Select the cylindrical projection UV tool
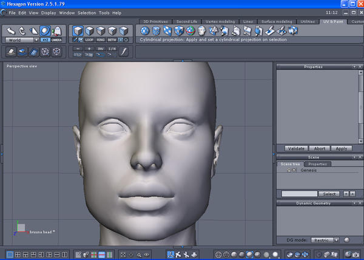This screenshot has width=364, height=260. tap(156, 30)
